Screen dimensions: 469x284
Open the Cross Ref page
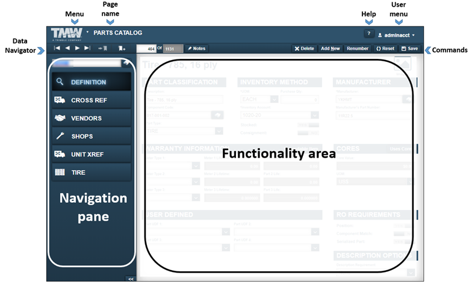tap(92, 100)
